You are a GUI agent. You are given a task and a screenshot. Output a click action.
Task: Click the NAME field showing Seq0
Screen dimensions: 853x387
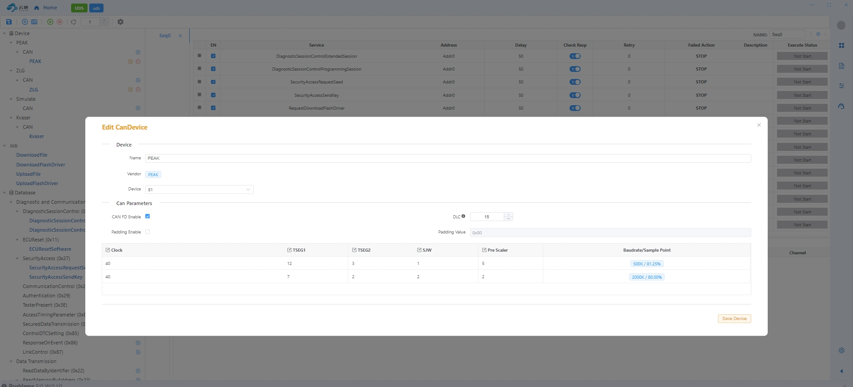click(787, 34)
